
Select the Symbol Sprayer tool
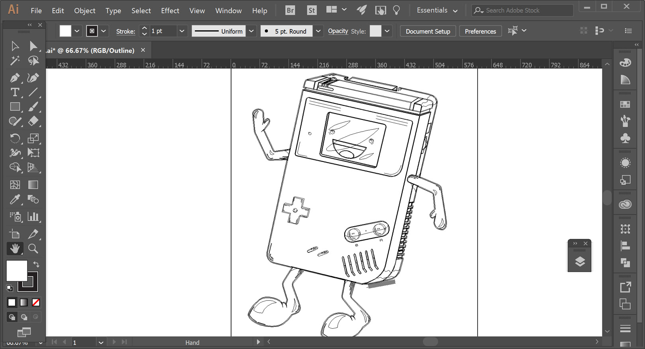point(15,217)
